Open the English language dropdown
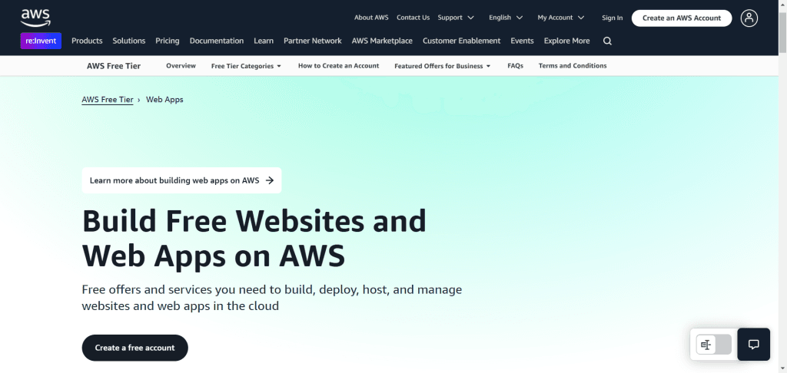This screenshot has width=787, height=373. coord(506,18)
